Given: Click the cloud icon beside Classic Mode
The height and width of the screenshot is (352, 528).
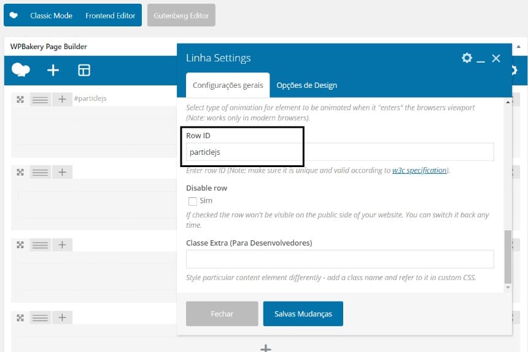Looking at the screenshot, I should pyautogui.click(x=14, y=15).
